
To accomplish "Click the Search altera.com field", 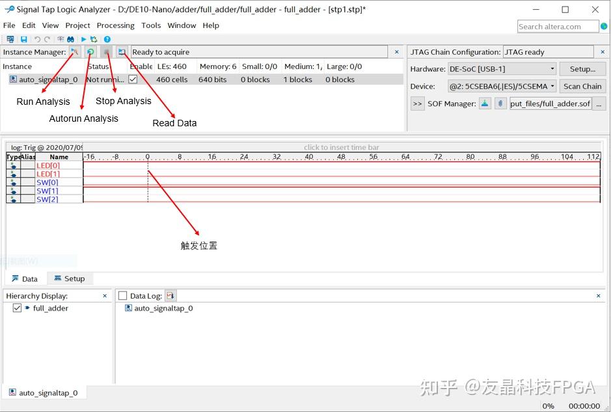I will tap(558, 26).
